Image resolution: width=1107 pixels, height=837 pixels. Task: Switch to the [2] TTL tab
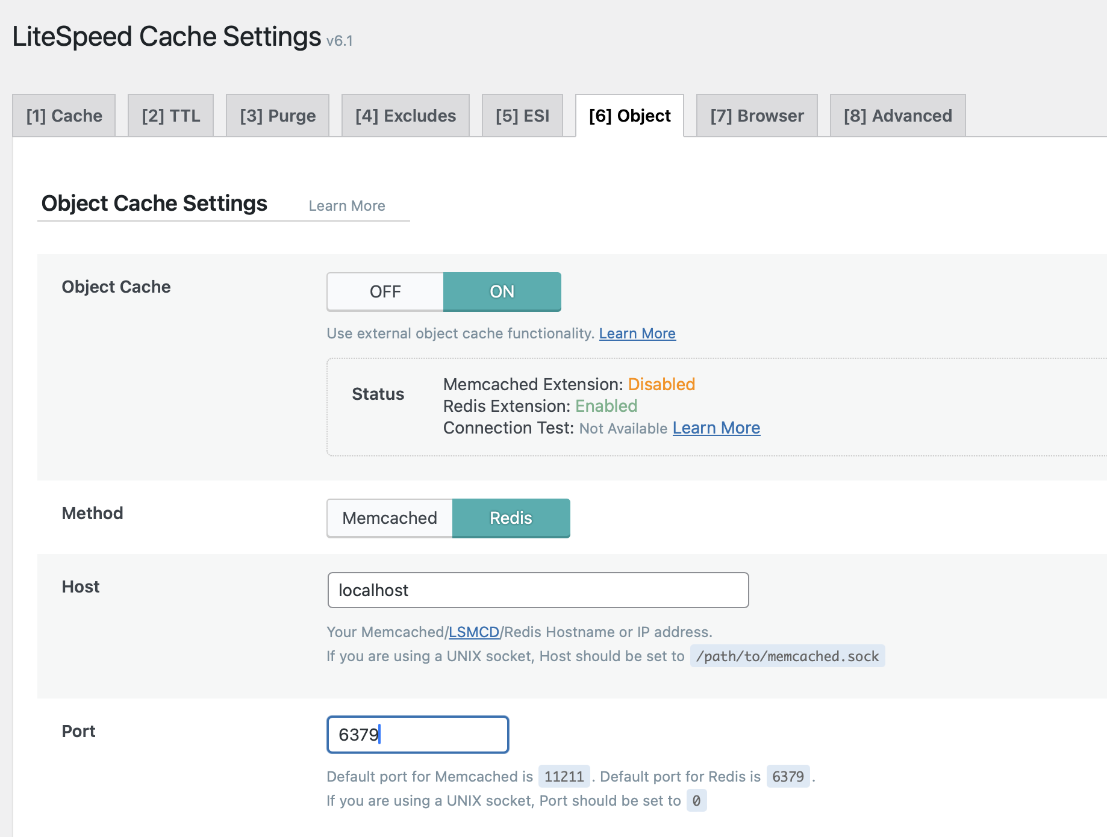click(x=170, y=116)
